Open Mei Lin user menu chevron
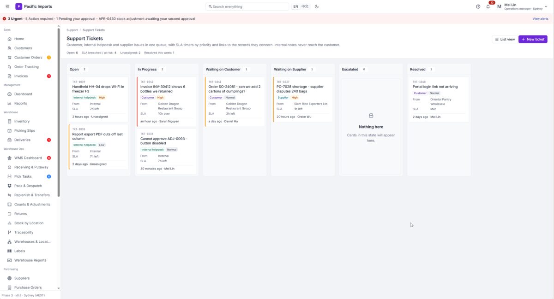Viewport: 554px width, 299px height. [546, 6]
